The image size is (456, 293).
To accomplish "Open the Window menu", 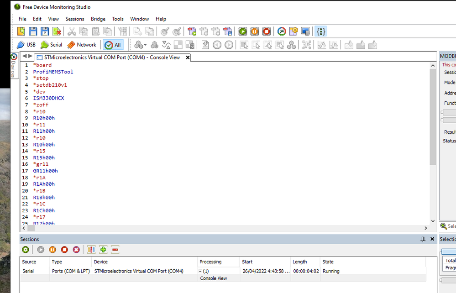I will pyautogui.click(x=140, y=19).
